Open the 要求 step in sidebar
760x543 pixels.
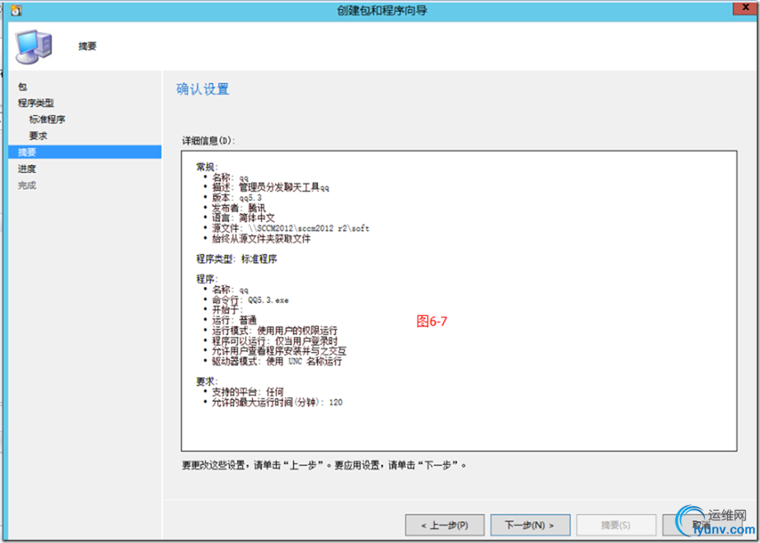pyautogui.click(x=38, y=136)
